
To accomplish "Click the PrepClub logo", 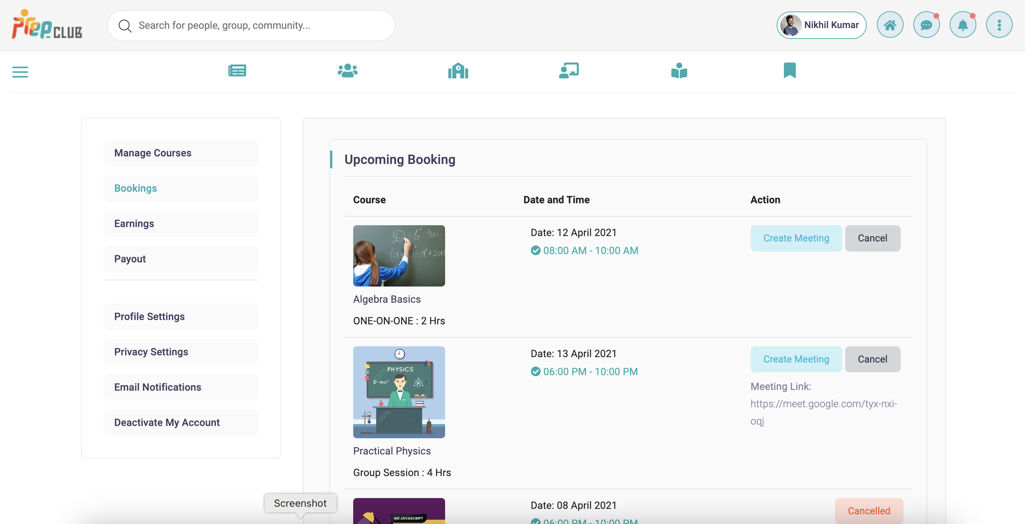I will [47, 25].
